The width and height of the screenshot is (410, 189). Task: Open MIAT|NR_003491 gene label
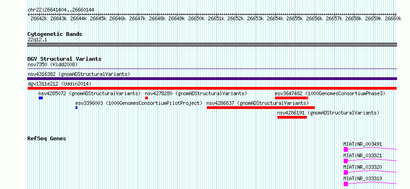coord(363,144)
